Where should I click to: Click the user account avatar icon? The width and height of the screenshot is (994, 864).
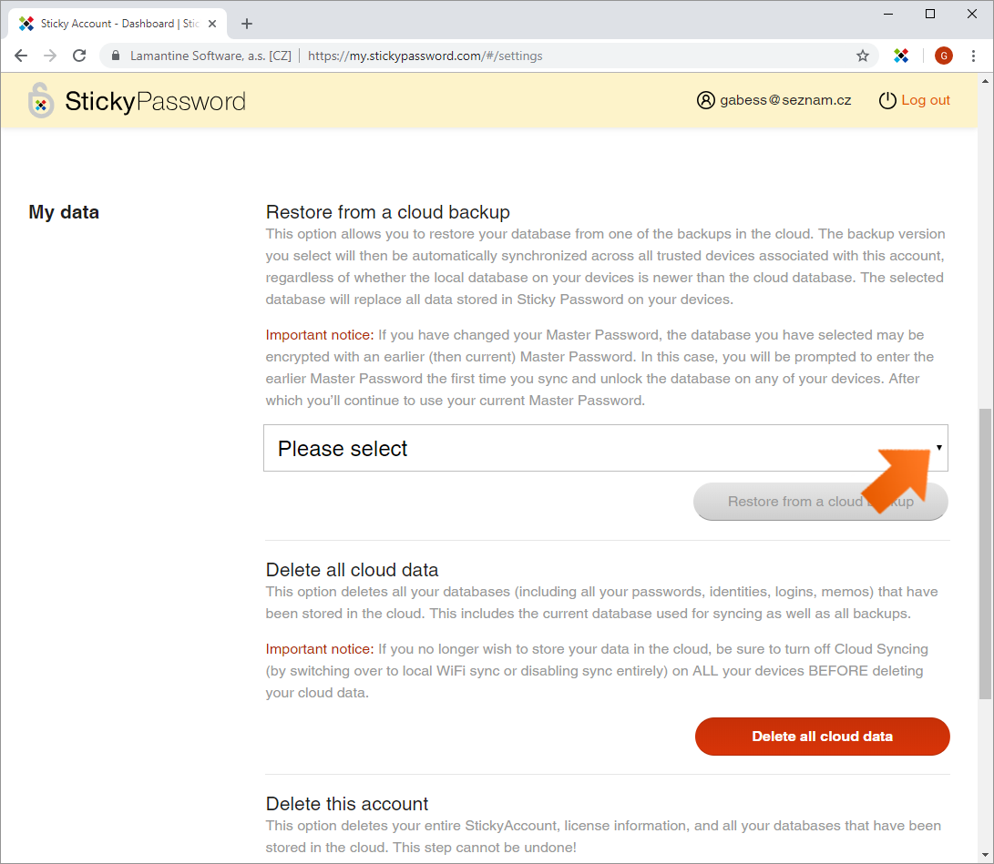(705, 100)
